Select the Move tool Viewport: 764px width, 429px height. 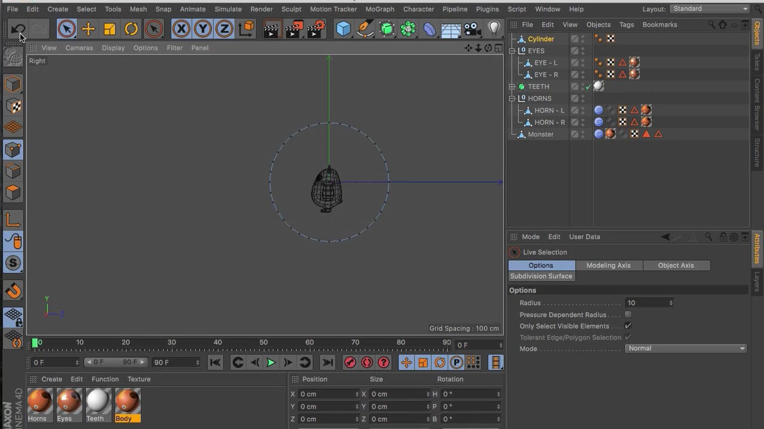point(88,28)
